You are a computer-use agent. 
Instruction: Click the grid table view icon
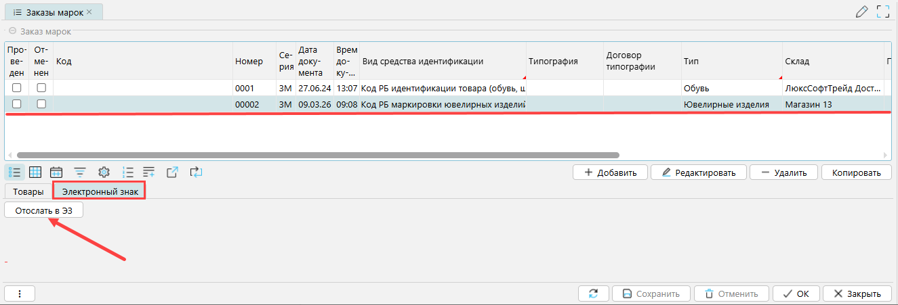35,172
